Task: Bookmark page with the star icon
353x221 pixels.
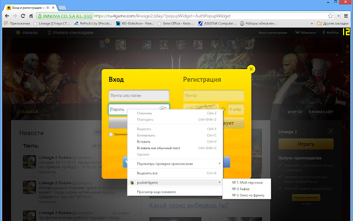Action: click(x=330, y=16)
